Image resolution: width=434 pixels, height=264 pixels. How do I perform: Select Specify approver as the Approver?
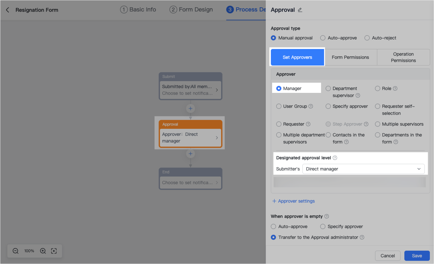tap(328, 106)
